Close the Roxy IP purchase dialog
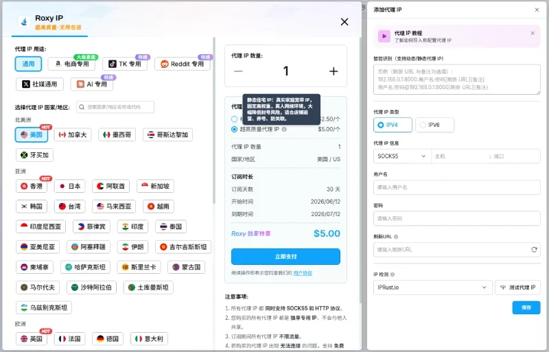This screenshot has height=352, width=549. pos(344,22)
